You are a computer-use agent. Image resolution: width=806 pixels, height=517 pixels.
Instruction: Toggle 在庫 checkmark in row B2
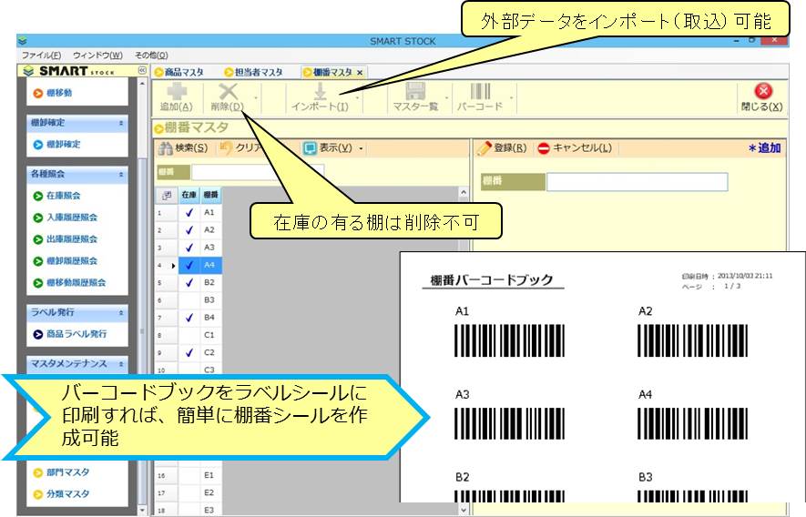click(x=189, y=283)
